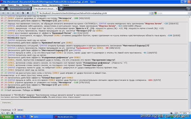
Task: Open the 100% zoom level dropdown
Action: [185, 113]
